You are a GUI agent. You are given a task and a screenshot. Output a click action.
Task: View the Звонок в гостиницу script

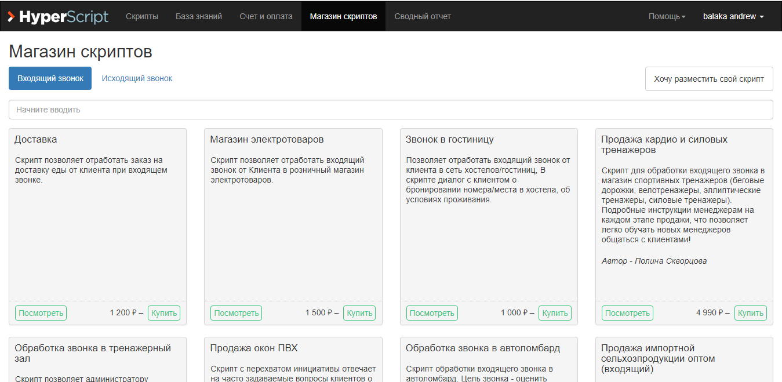[x=432, y=313]
